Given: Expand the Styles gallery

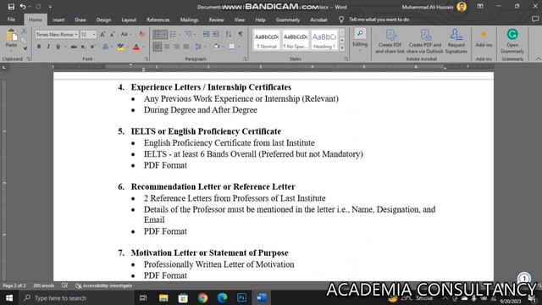Looking at the screenshot, I should pos(342,47).
